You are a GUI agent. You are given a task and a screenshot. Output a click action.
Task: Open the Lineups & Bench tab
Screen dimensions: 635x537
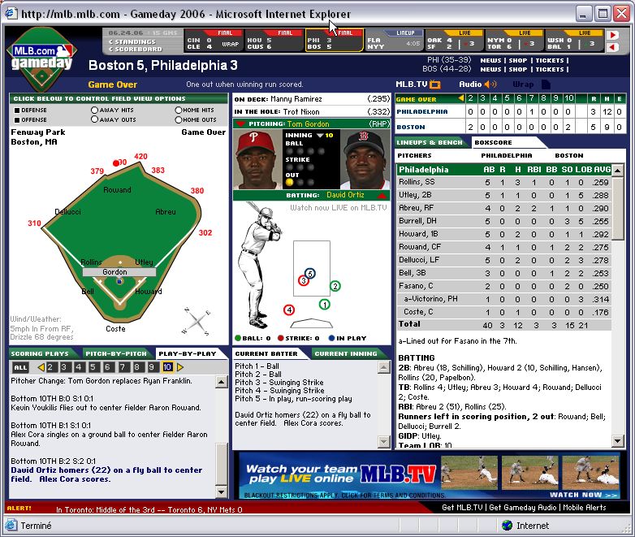(430, 142)
